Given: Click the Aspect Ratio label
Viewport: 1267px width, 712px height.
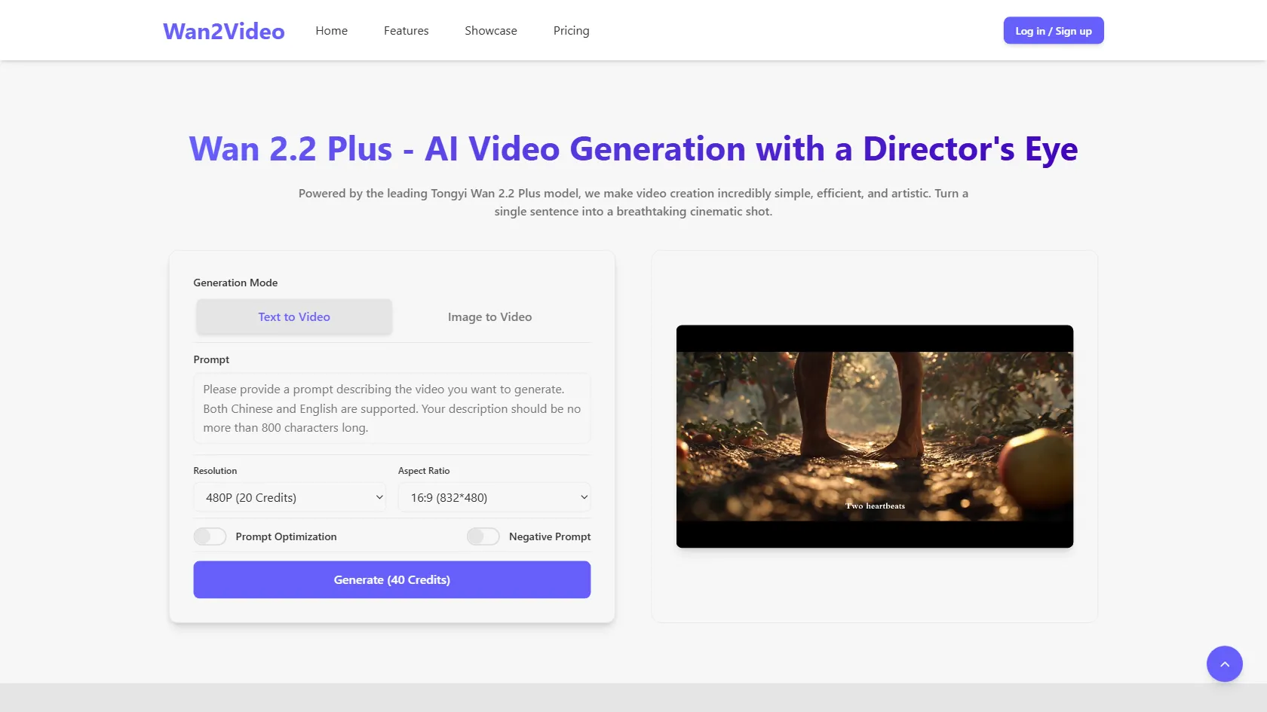Looking at the screenshot, I should [424, 471].
